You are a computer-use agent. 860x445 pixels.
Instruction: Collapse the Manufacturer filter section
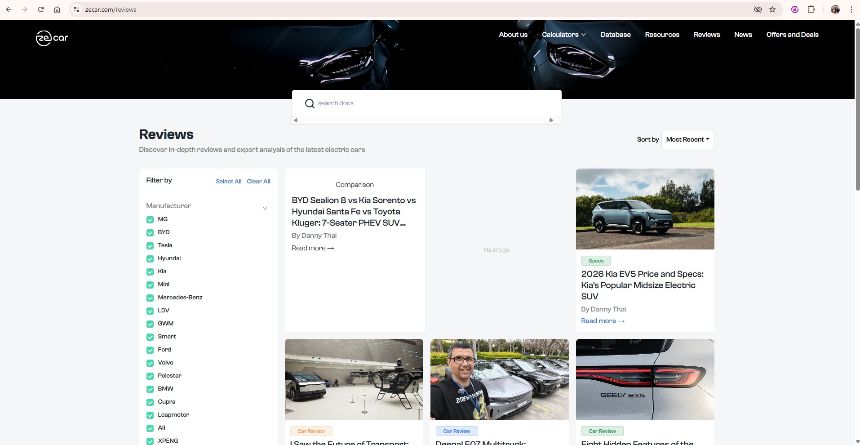pyautogui.click(x=265, y=209)
